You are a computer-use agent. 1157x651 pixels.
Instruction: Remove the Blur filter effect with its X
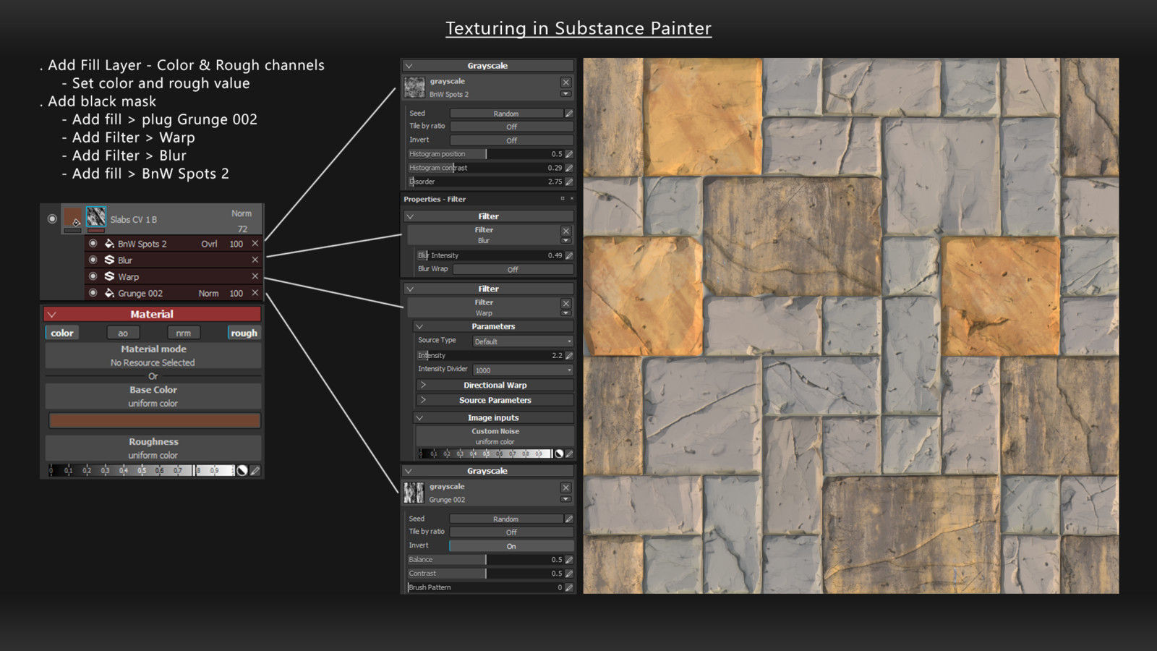(x=255, y=260)
